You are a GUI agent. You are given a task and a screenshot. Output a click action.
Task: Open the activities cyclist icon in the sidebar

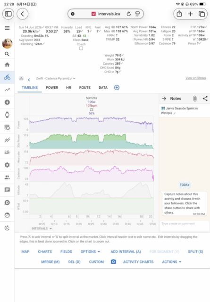[7, 77]
